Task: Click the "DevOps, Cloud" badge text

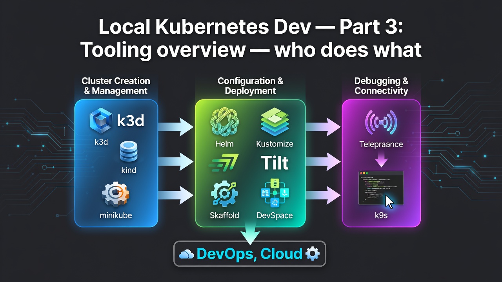Action: (x=249, y=254)
